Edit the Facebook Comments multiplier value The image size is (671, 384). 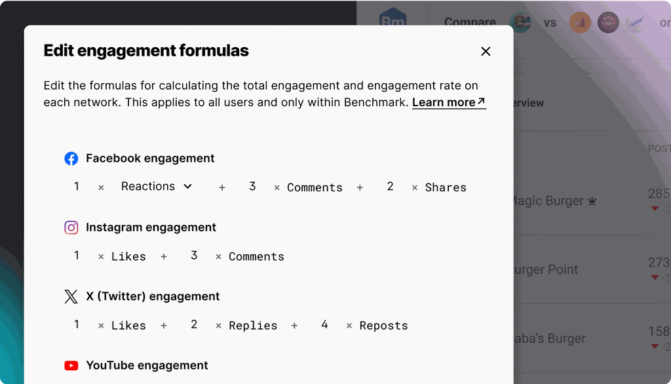pyautogui.click(x=252, y=187)
